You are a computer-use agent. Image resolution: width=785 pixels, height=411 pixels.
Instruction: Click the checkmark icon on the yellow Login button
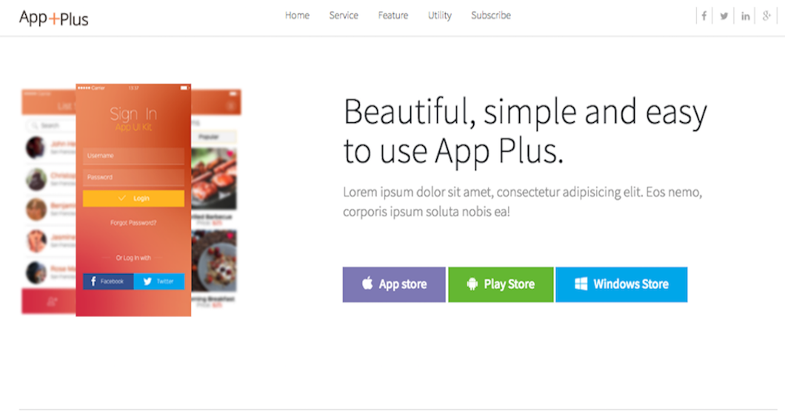tap(122, 198)
